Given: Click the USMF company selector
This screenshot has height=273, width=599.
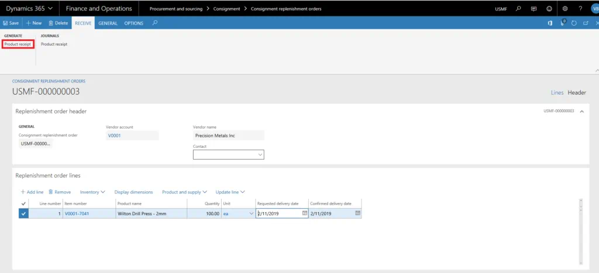Looking at the screenshot, I should [501, 9].
